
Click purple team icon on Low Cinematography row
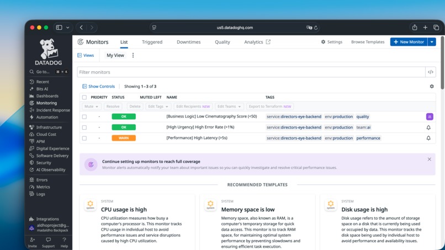coord(430,116)
